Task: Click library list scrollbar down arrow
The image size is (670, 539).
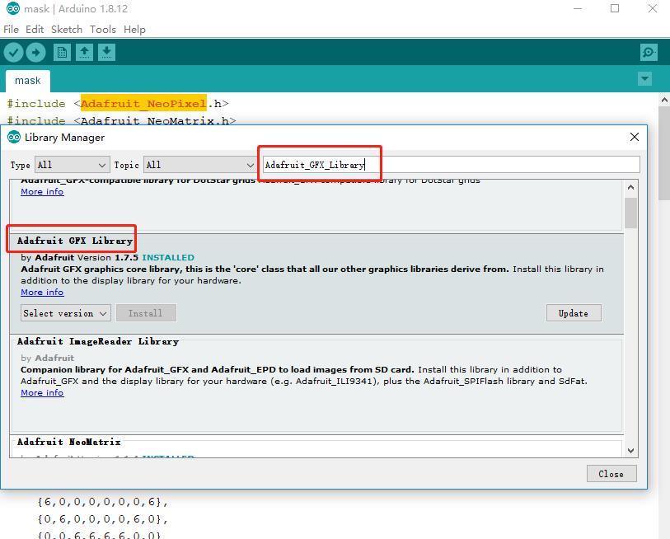Action: 630,451
